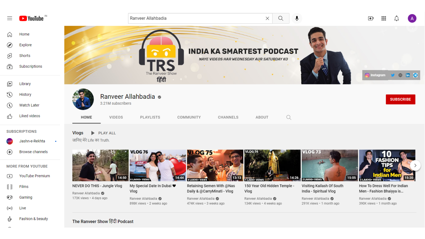
Task: Open the Create video menu
Action: (371, 18)
